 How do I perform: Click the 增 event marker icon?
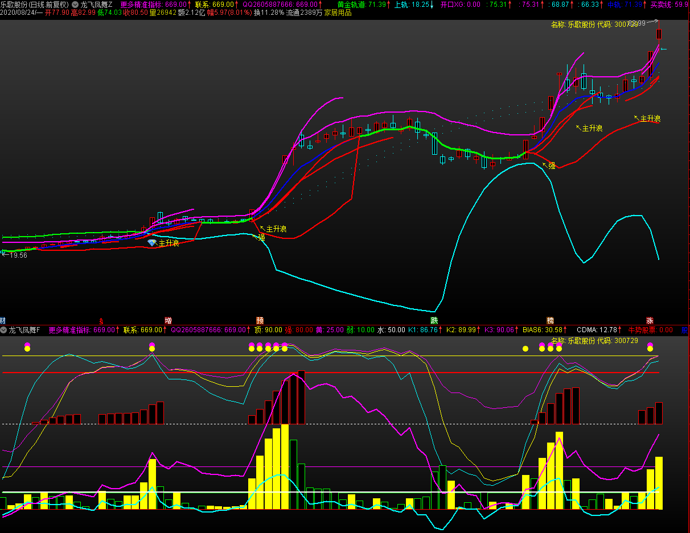[168, 321]
